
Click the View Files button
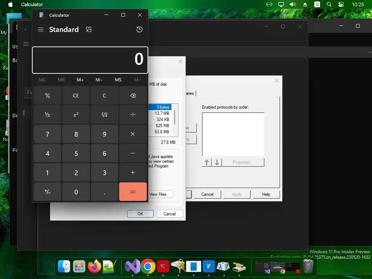click(161, 194)
